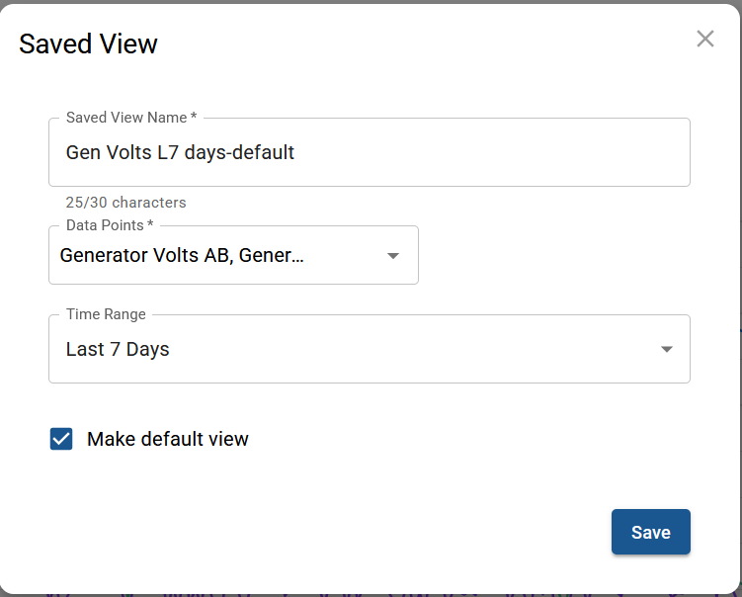Expand the Time Range dropdown

(369, 350)
